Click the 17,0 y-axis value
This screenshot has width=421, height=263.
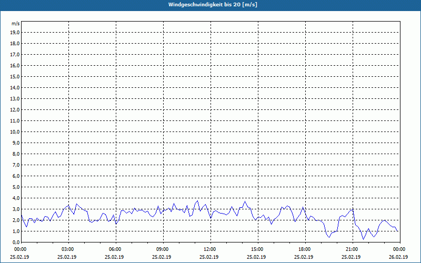coord(15,55)
